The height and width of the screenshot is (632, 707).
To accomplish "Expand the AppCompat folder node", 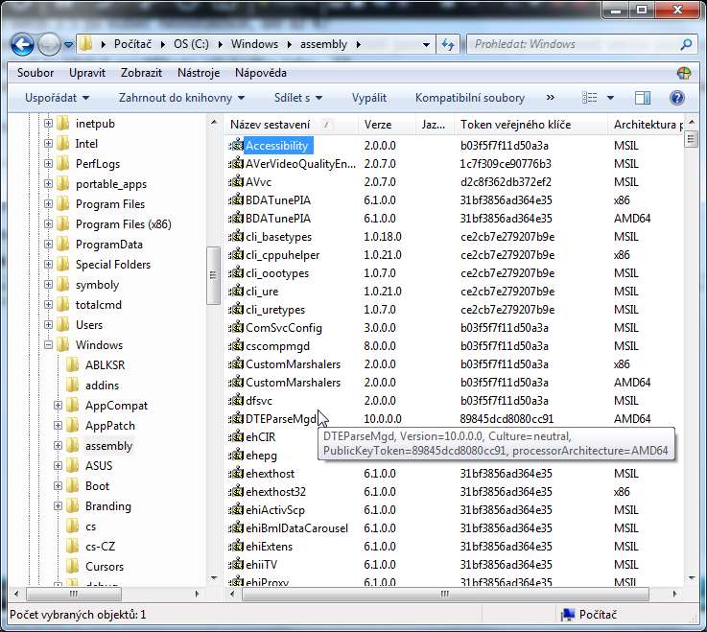I will 58,406.
